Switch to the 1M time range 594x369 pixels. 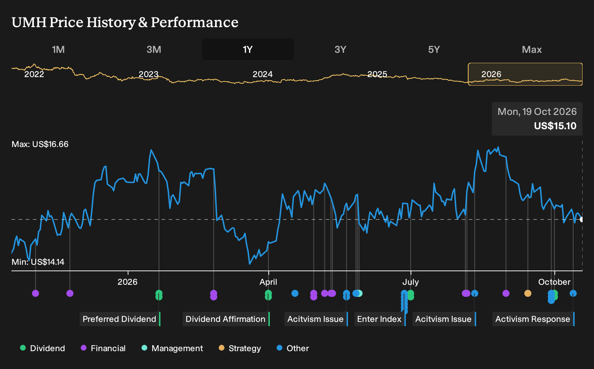[x=58, y=49]
